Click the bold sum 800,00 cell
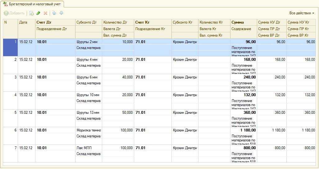319x169 pixels. click(244, 148)
